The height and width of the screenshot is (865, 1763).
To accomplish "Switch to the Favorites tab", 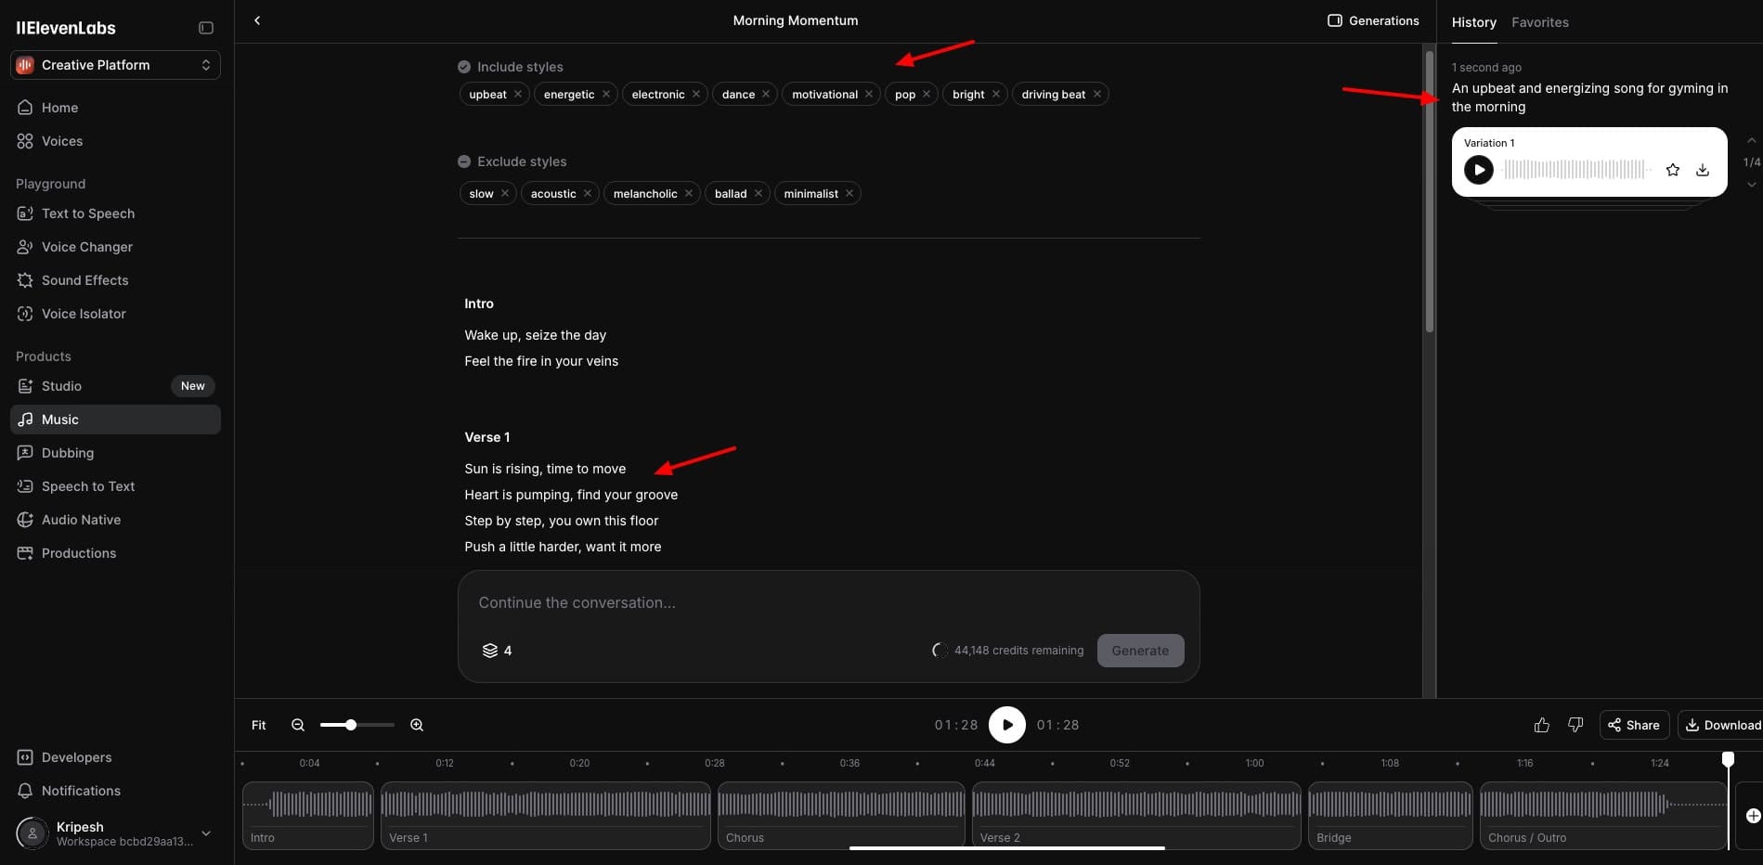I will point(1539,22).
